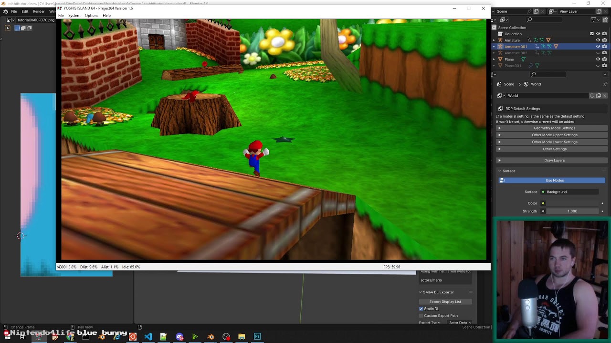Expand RDP Default Settings panel
The height and width of the screenshot is (343, 611).
tap(551, 109)
